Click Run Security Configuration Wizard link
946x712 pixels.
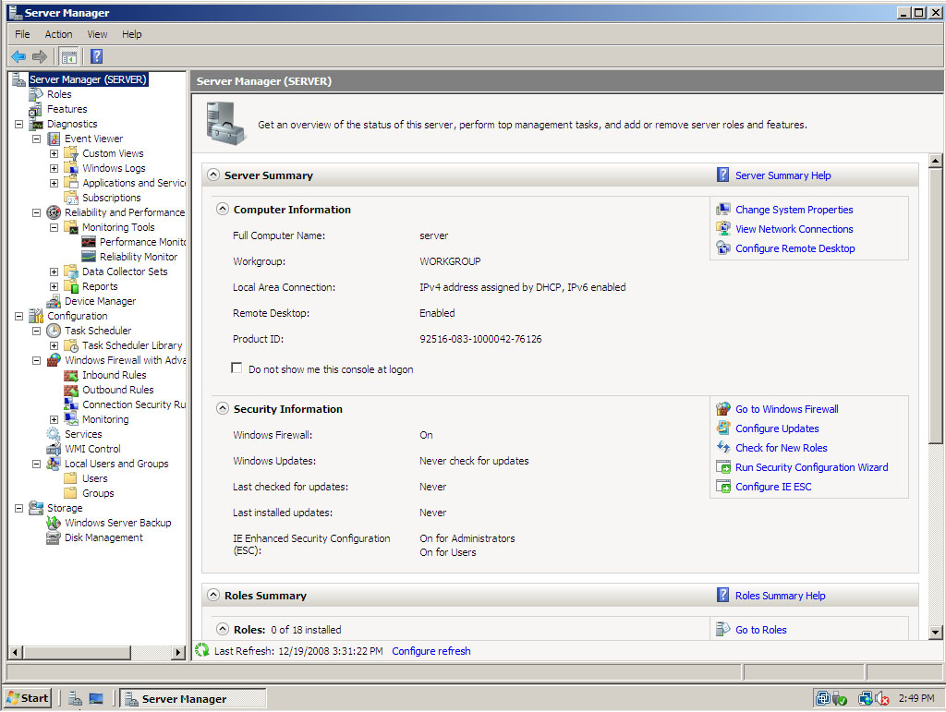point(811,467)
